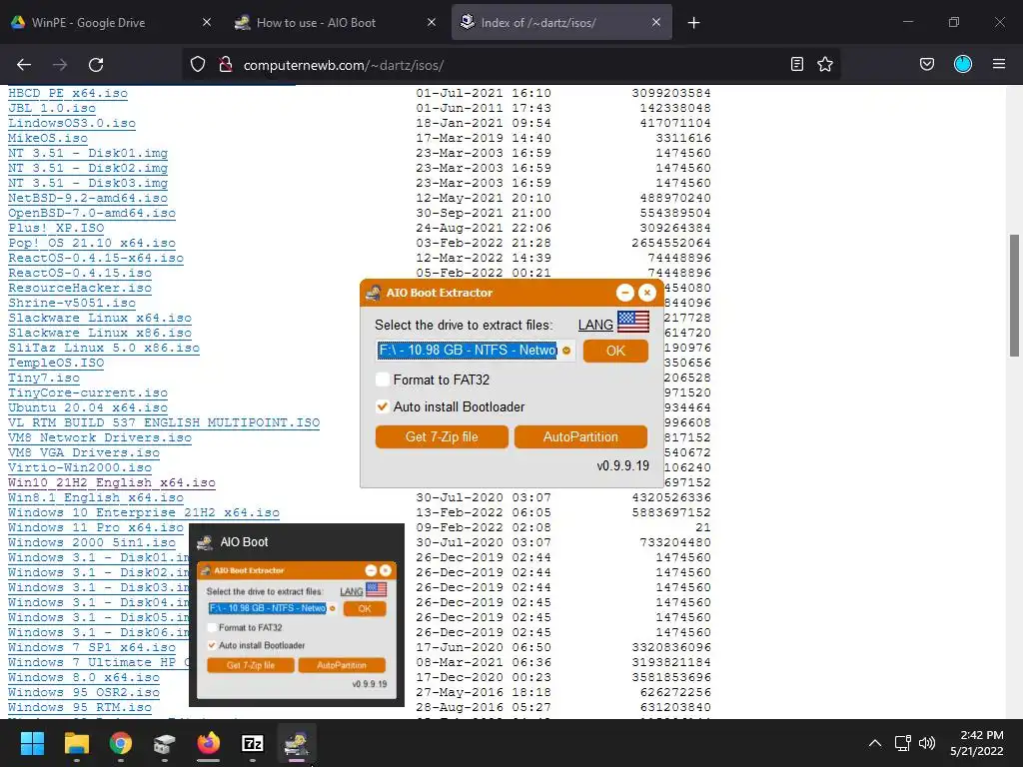Download Windows_10_Enterprise_21H2_x64.iso
Viewport: 1023px width, 767px height.
click(x=144, y=513)
